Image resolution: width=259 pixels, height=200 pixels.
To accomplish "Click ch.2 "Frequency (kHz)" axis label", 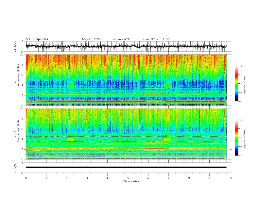I will coord(18,130).
